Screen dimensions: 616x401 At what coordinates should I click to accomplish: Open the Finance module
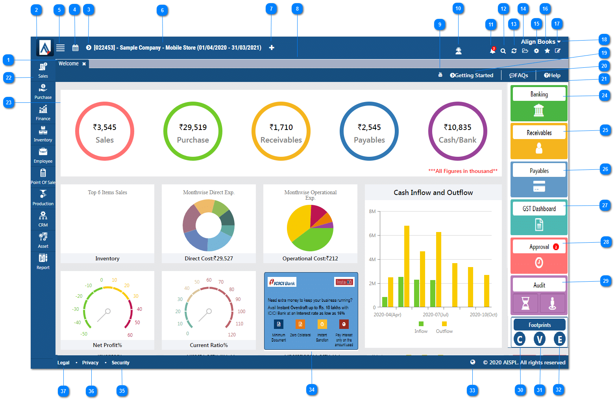click(x=43, y=113)
